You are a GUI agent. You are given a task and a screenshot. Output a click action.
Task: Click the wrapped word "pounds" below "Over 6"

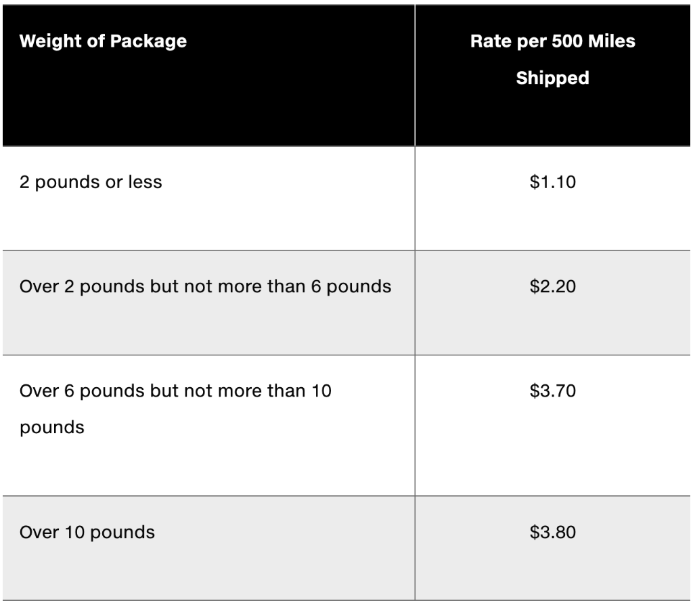(52, 428)
